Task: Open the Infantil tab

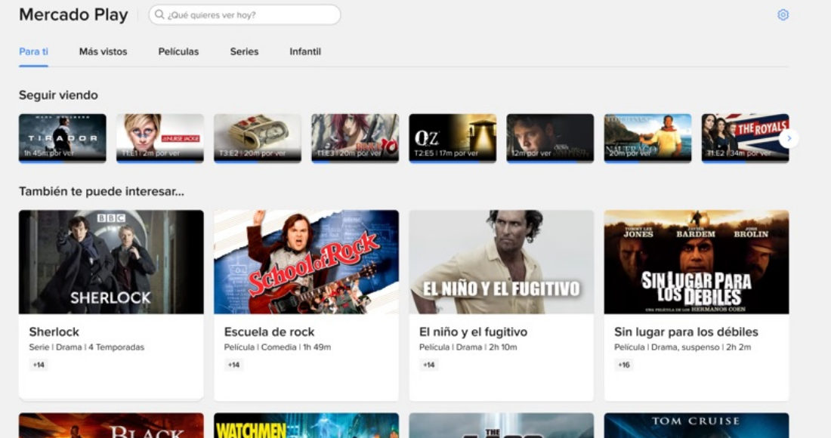Action: coord(305,51)
